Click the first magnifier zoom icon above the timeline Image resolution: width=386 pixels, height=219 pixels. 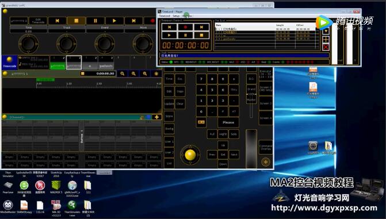tap(123, 74)
